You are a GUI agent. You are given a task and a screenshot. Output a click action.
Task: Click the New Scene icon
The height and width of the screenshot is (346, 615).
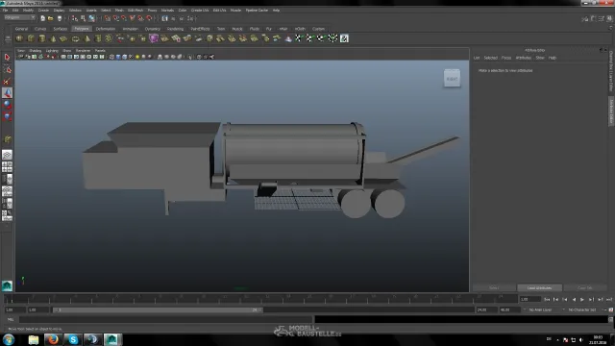(x=42, y=18)
